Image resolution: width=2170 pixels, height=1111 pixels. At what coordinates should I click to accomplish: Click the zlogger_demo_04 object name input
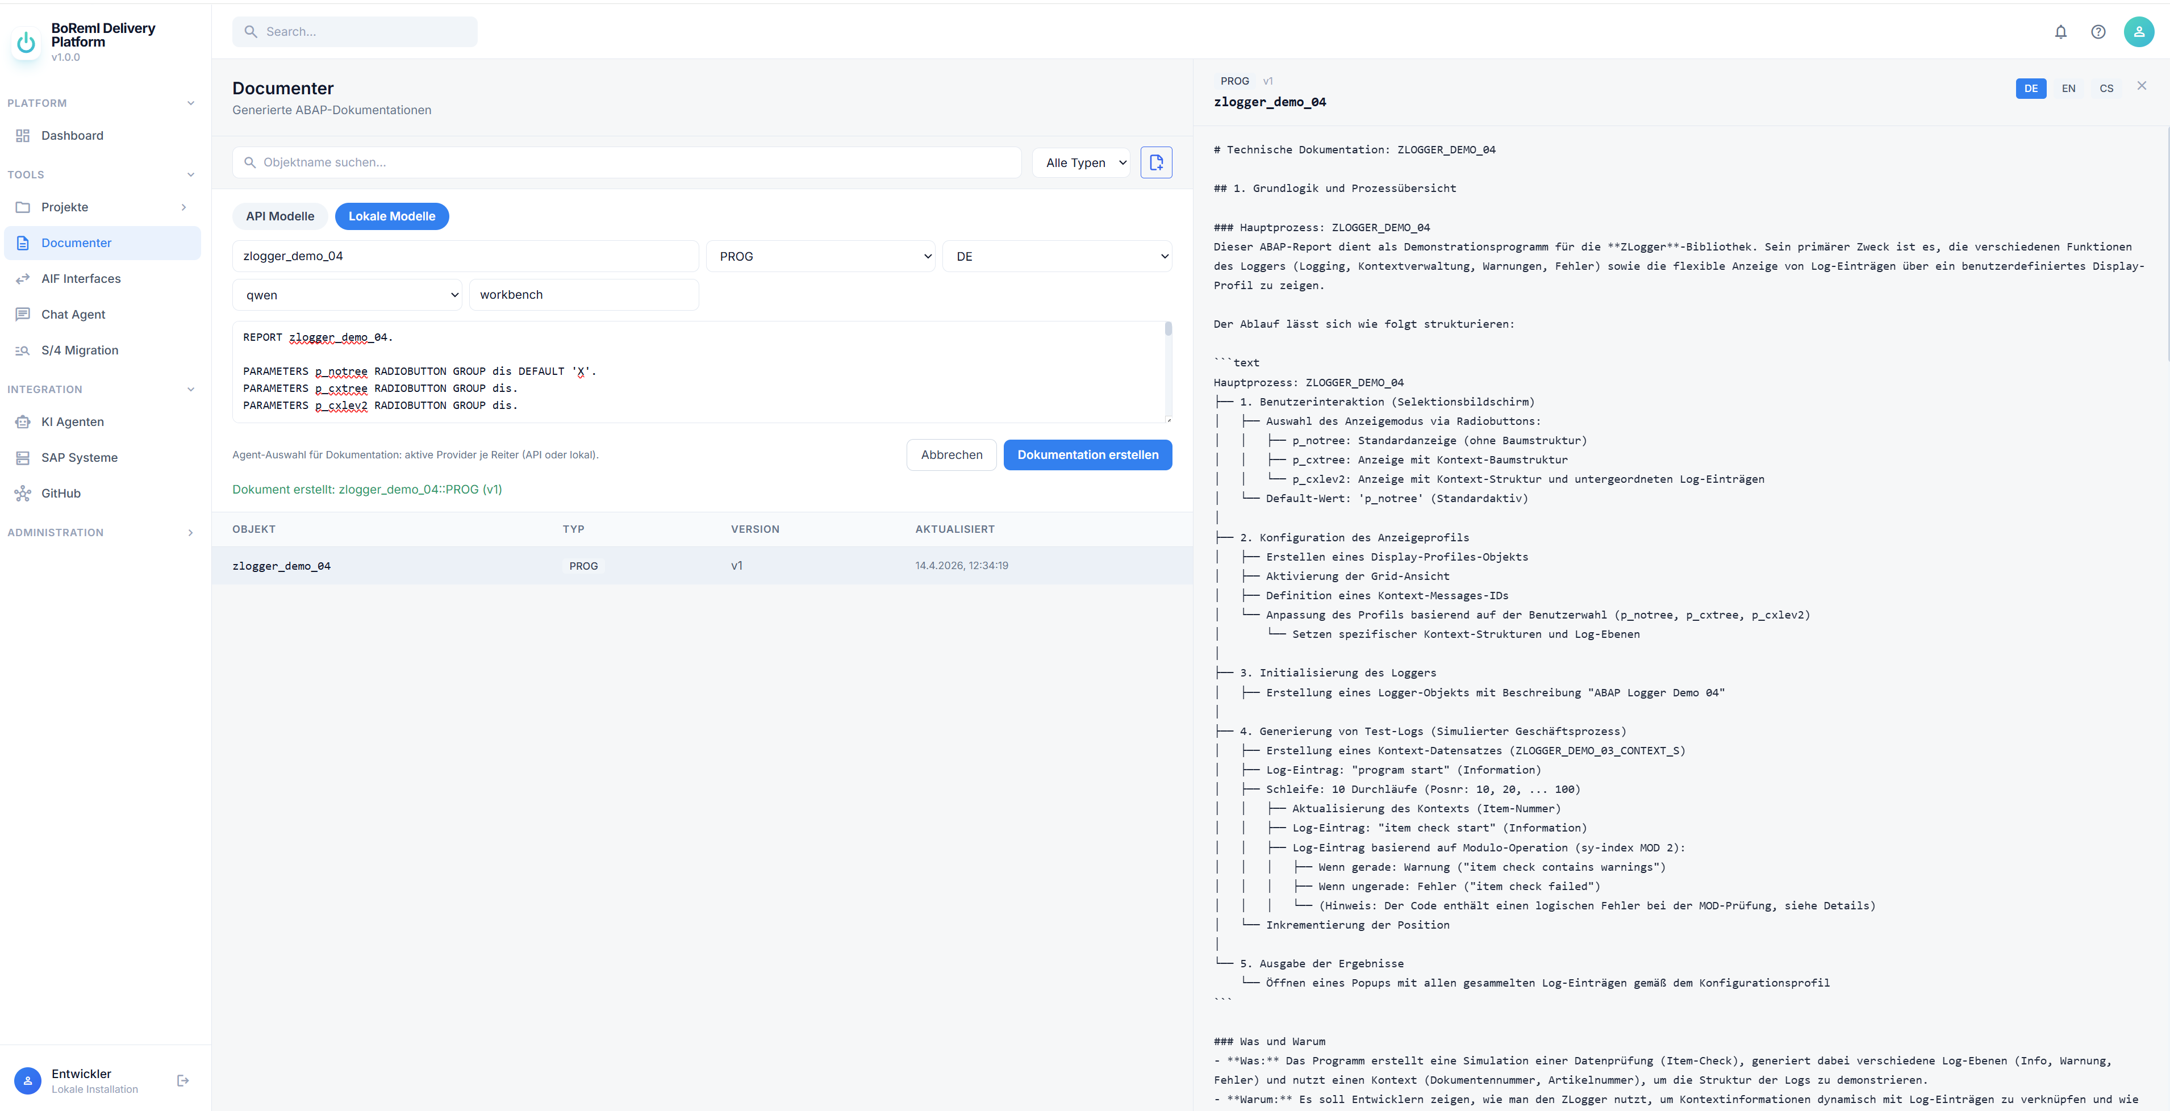click(466, 257)
